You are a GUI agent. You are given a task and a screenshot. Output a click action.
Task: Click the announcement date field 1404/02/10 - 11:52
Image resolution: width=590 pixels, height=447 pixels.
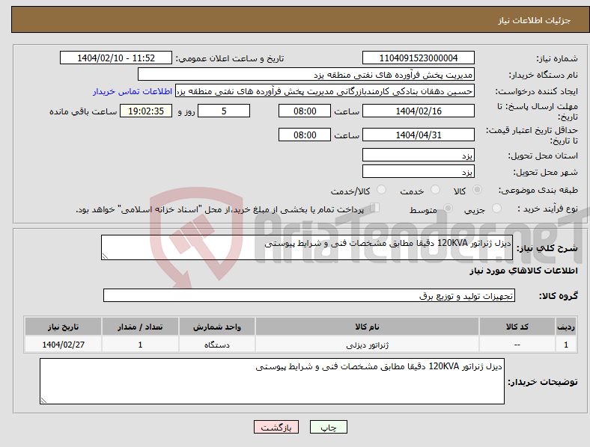tap(116, 58)
